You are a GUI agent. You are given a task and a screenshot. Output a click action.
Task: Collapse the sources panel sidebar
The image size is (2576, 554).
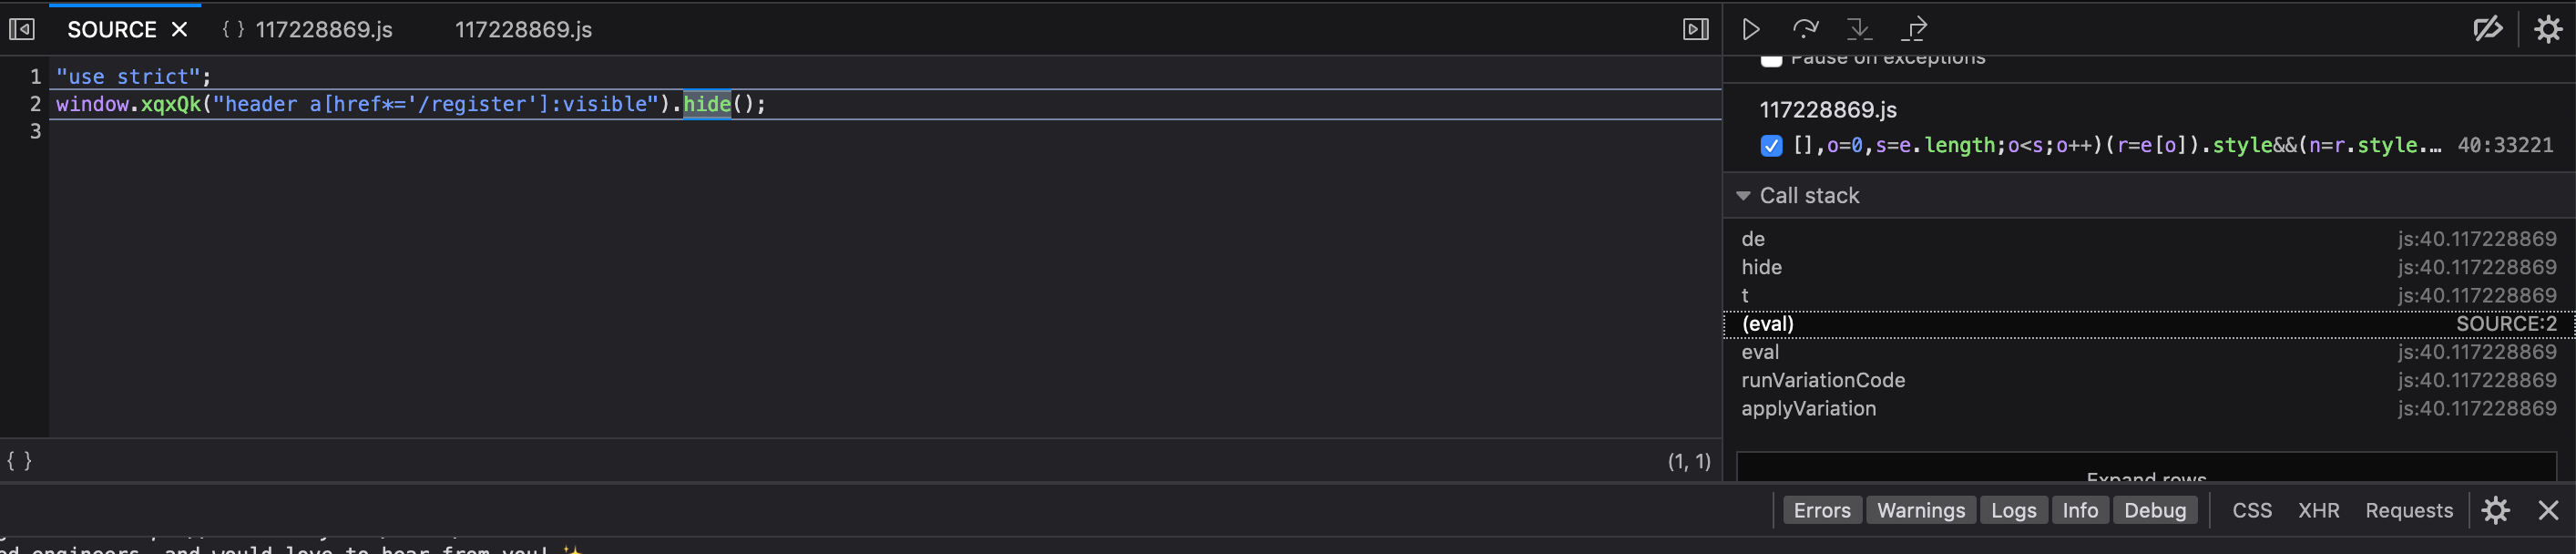tap(21, 29)
